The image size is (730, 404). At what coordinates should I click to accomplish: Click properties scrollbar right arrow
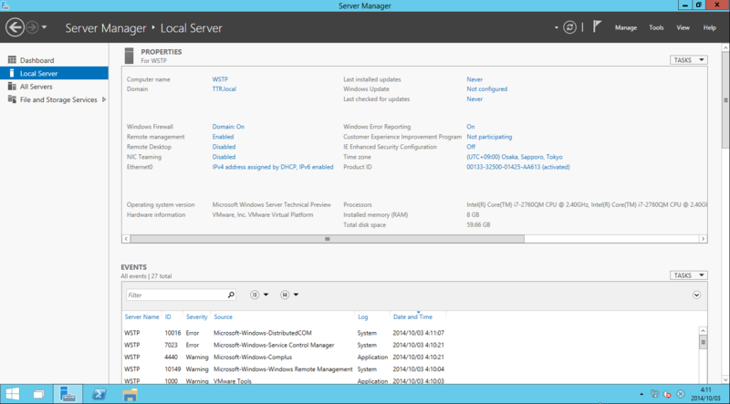703,239
